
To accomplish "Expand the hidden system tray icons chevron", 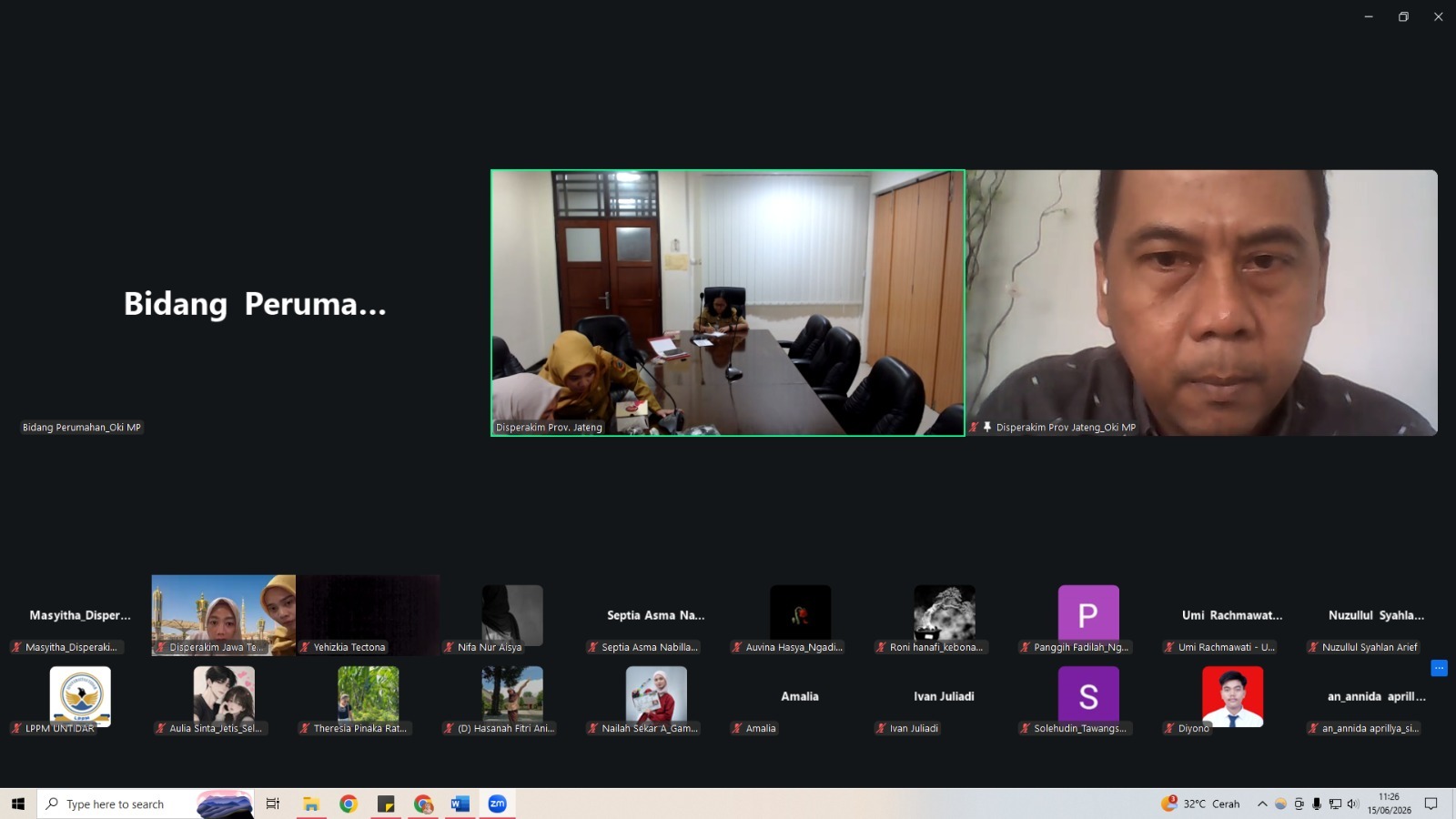I will pos(1262,804).
